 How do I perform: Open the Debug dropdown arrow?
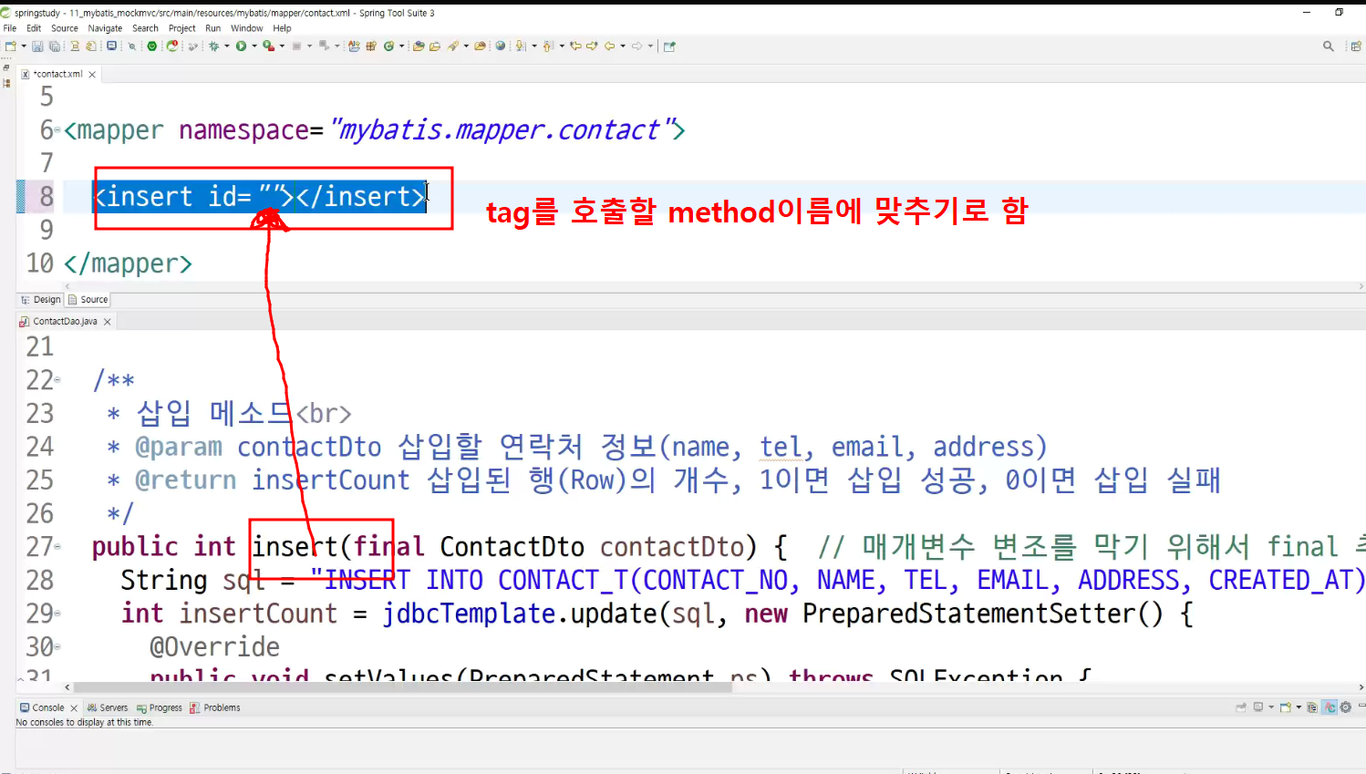(x=227, y=46)
